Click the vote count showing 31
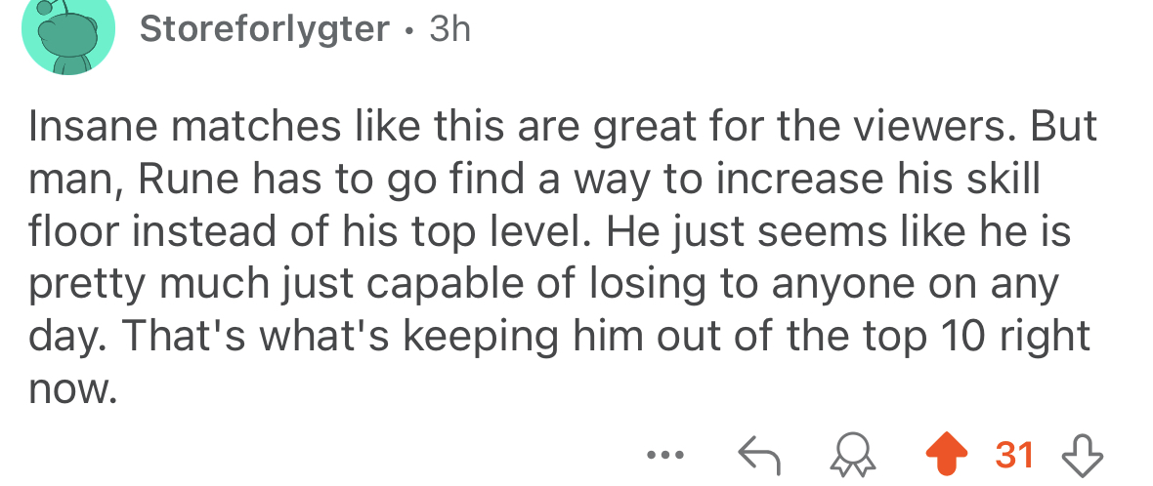Viewport: 1153px width, 486px height. 1015,454
